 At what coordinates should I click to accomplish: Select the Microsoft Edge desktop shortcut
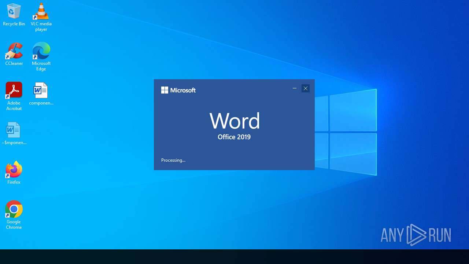point(41,56)
